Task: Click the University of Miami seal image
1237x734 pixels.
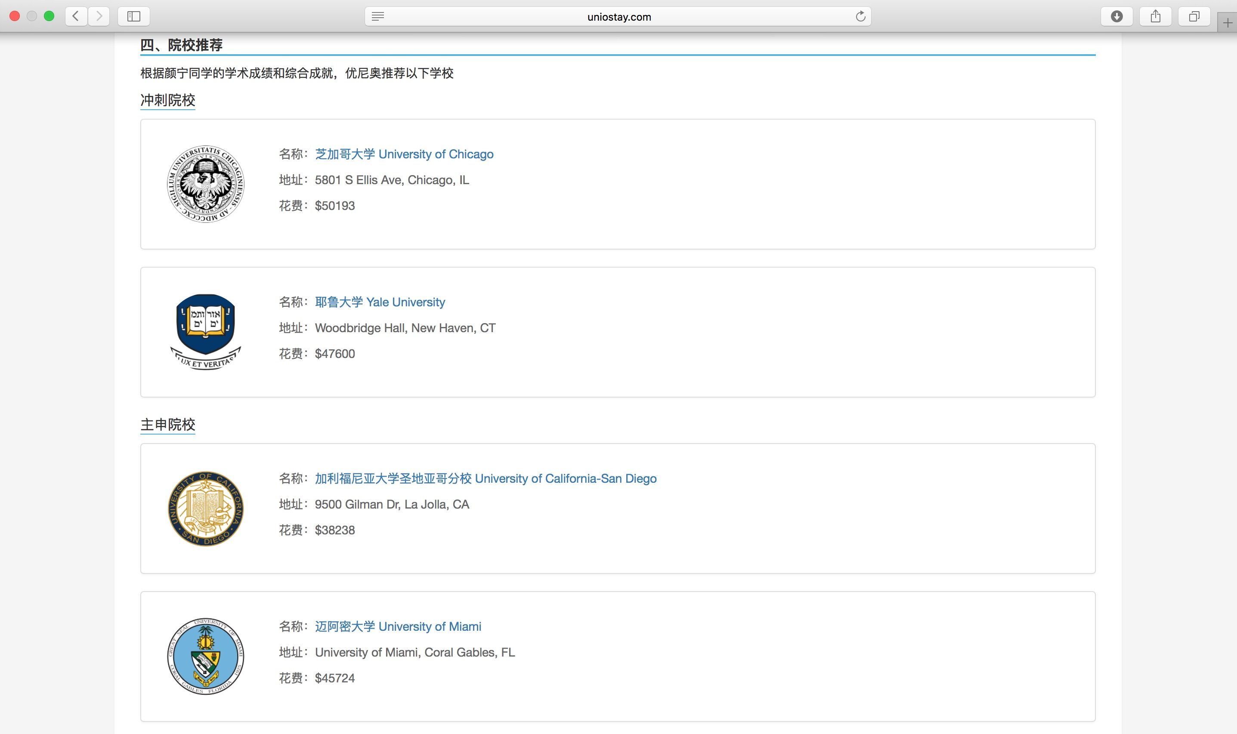Action: tap(205, 657)
